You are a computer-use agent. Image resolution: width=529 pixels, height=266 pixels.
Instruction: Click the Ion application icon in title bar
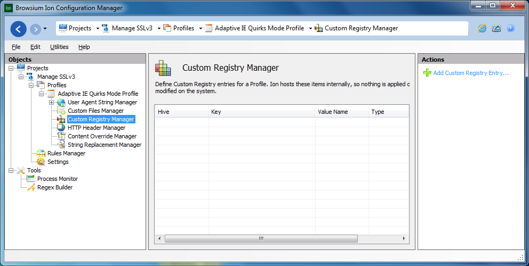(x=9, y=8)
